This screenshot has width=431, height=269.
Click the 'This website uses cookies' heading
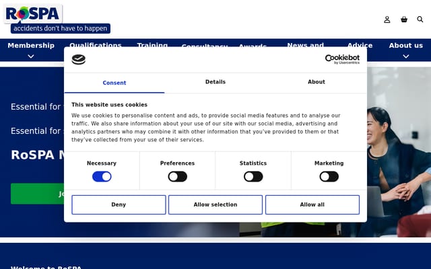[109, 105]
